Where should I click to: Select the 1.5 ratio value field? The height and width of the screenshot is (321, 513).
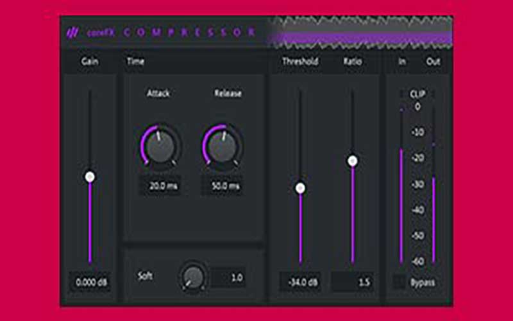(x=351, y=282)
